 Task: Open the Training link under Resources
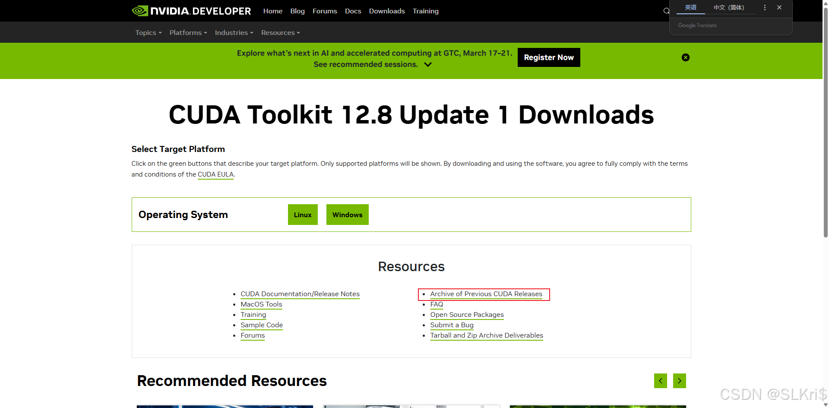click(x=253, y=315)
